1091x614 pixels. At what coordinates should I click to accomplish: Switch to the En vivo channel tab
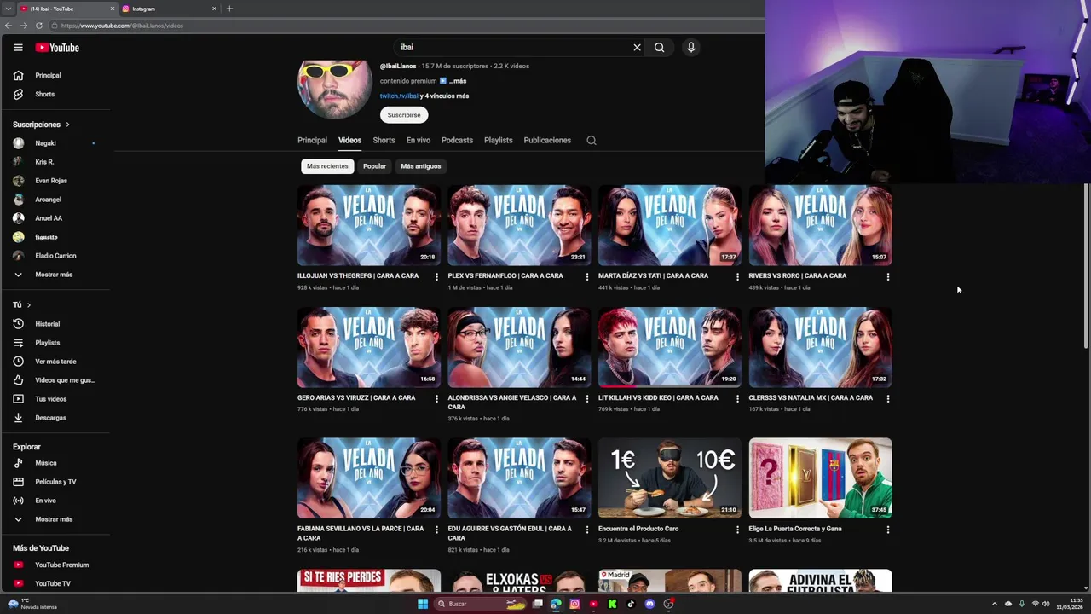pos(419,140)
